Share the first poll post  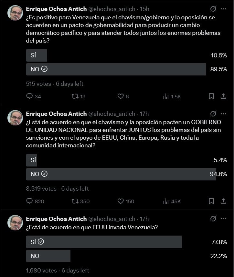[223, 96]
